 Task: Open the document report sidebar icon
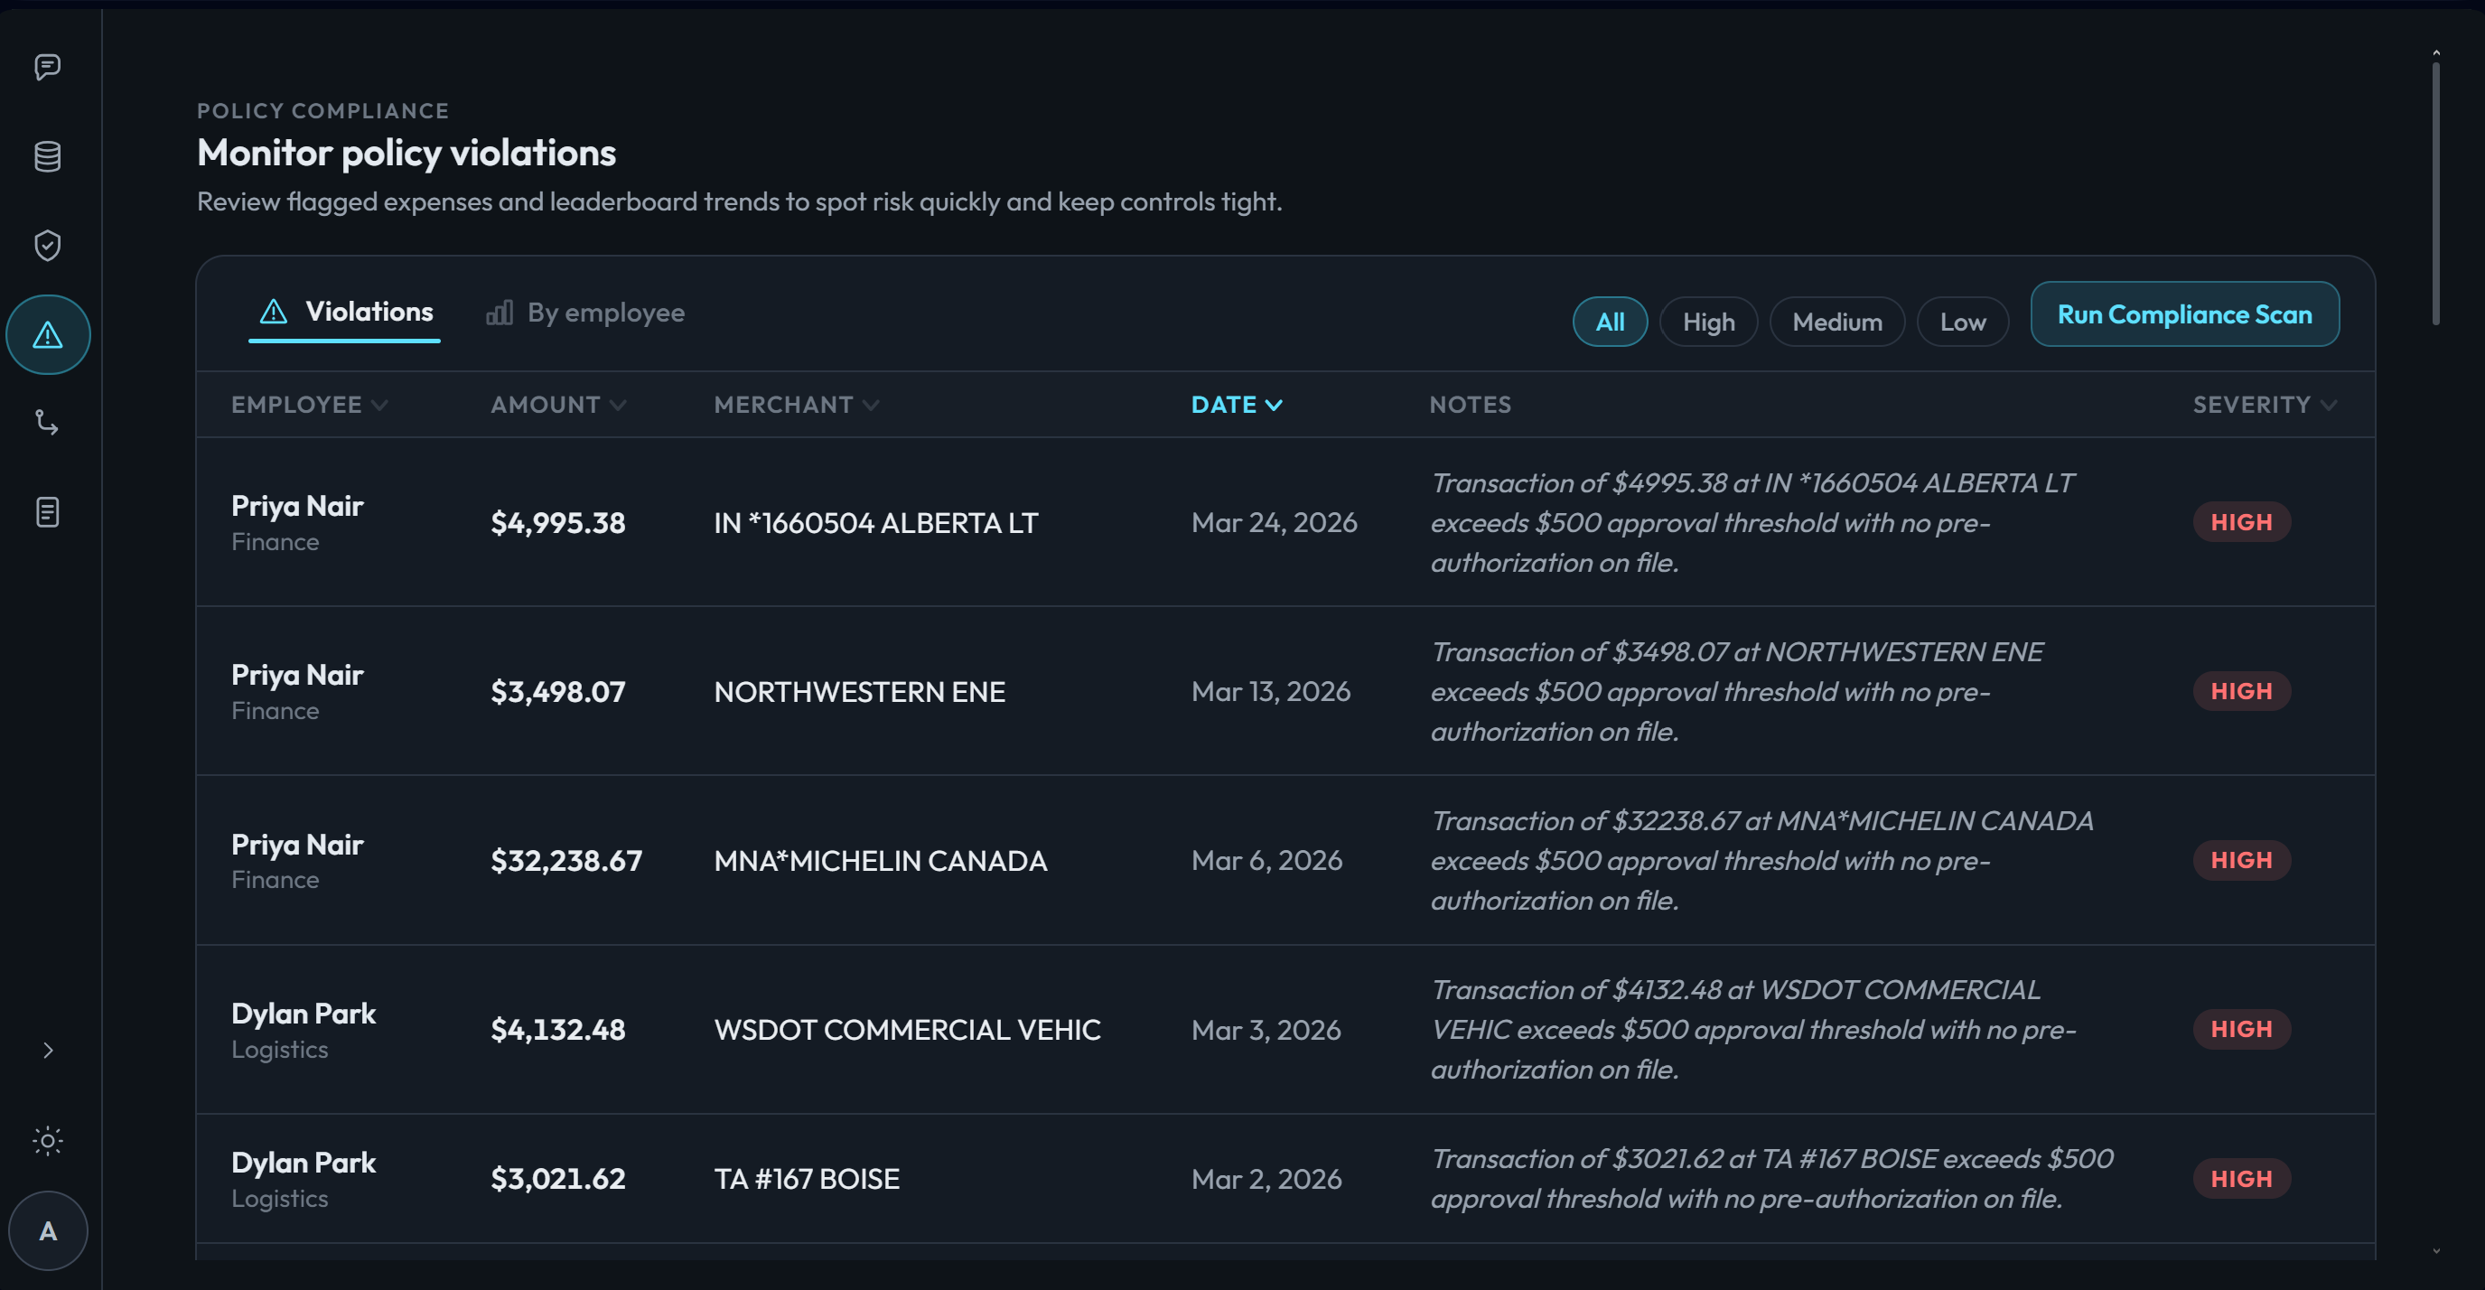click(47, 511)
